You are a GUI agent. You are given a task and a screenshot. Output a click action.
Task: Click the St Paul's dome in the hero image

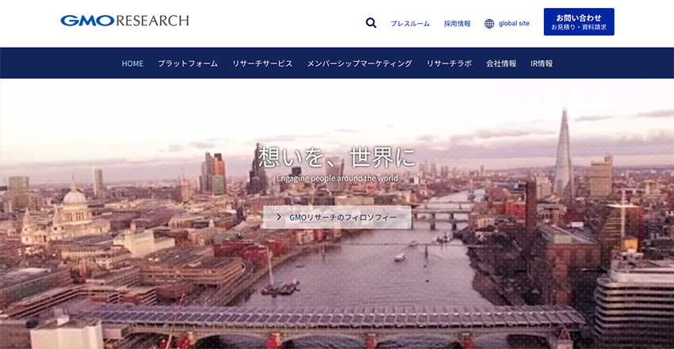[74, 197]
